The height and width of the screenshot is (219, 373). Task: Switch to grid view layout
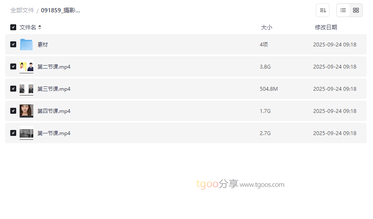(356, 10)
